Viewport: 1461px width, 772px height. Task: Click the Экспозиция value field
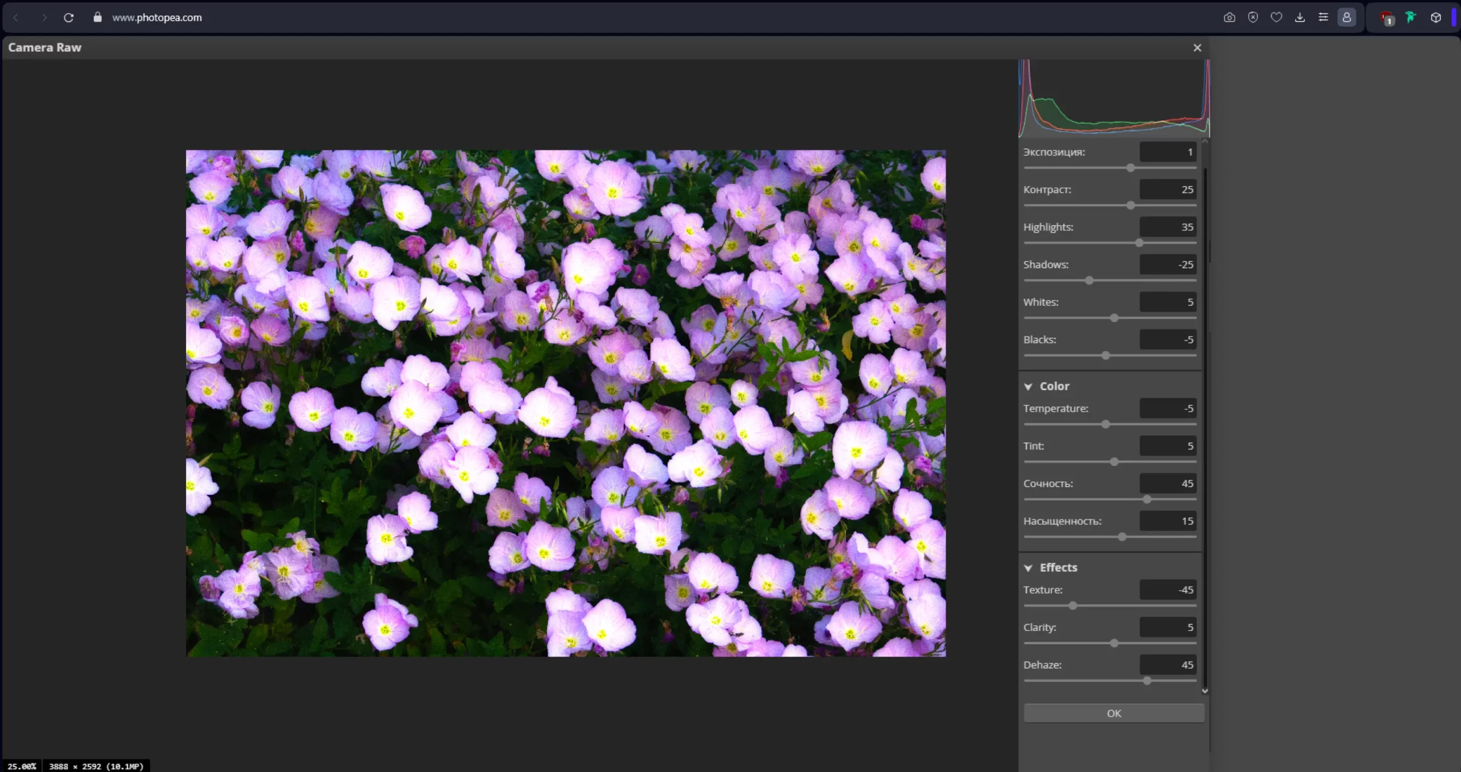[1167, 152]
